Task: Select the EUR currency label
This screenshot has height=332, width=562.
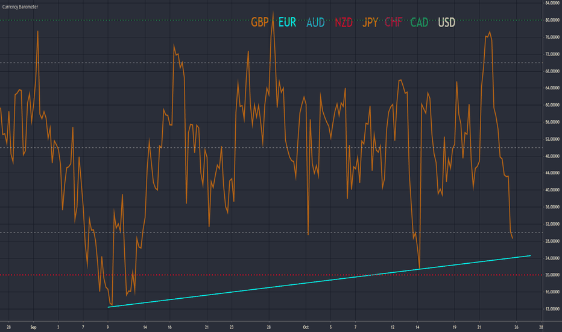Action: pyautogui.click(x=288, y=22)
